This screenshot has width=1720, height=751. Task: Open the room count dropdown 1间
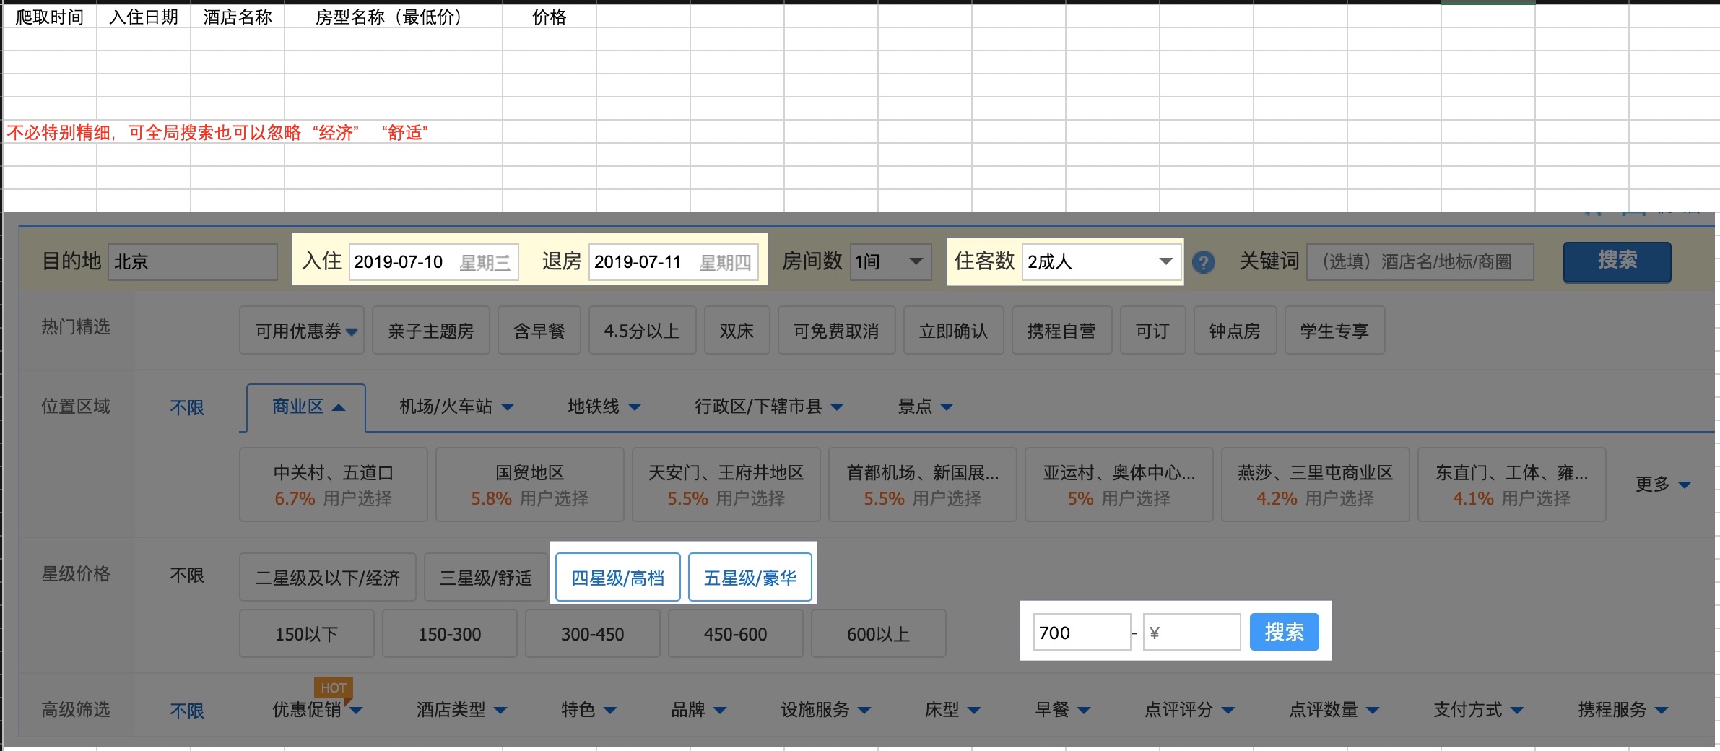tap(890, 261)
